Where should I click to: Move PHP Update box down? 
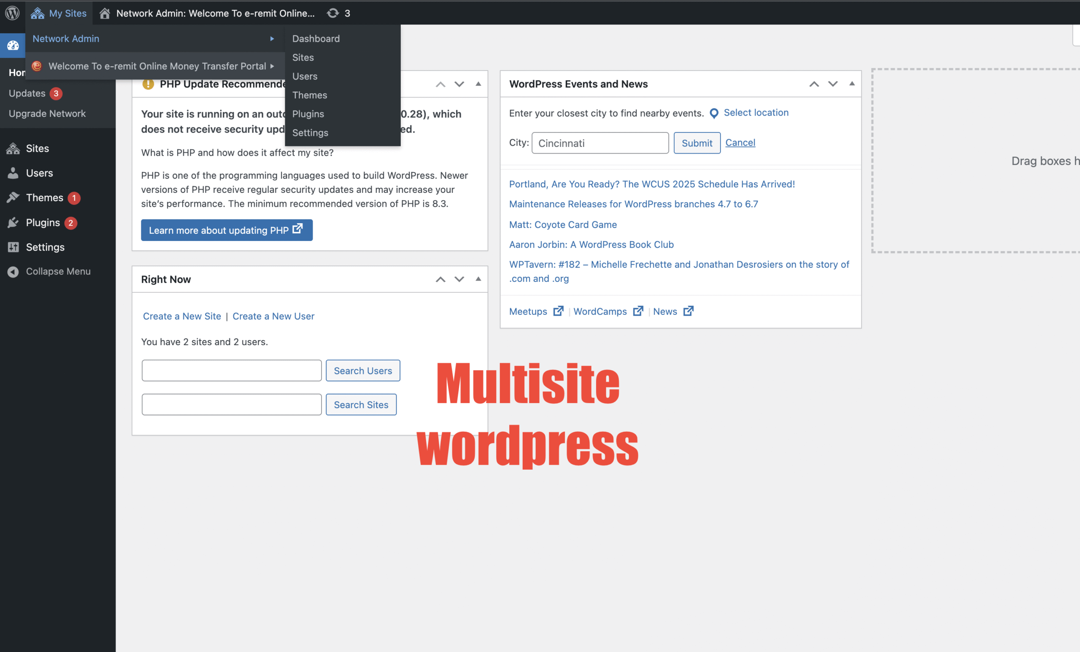pos(459,84)
